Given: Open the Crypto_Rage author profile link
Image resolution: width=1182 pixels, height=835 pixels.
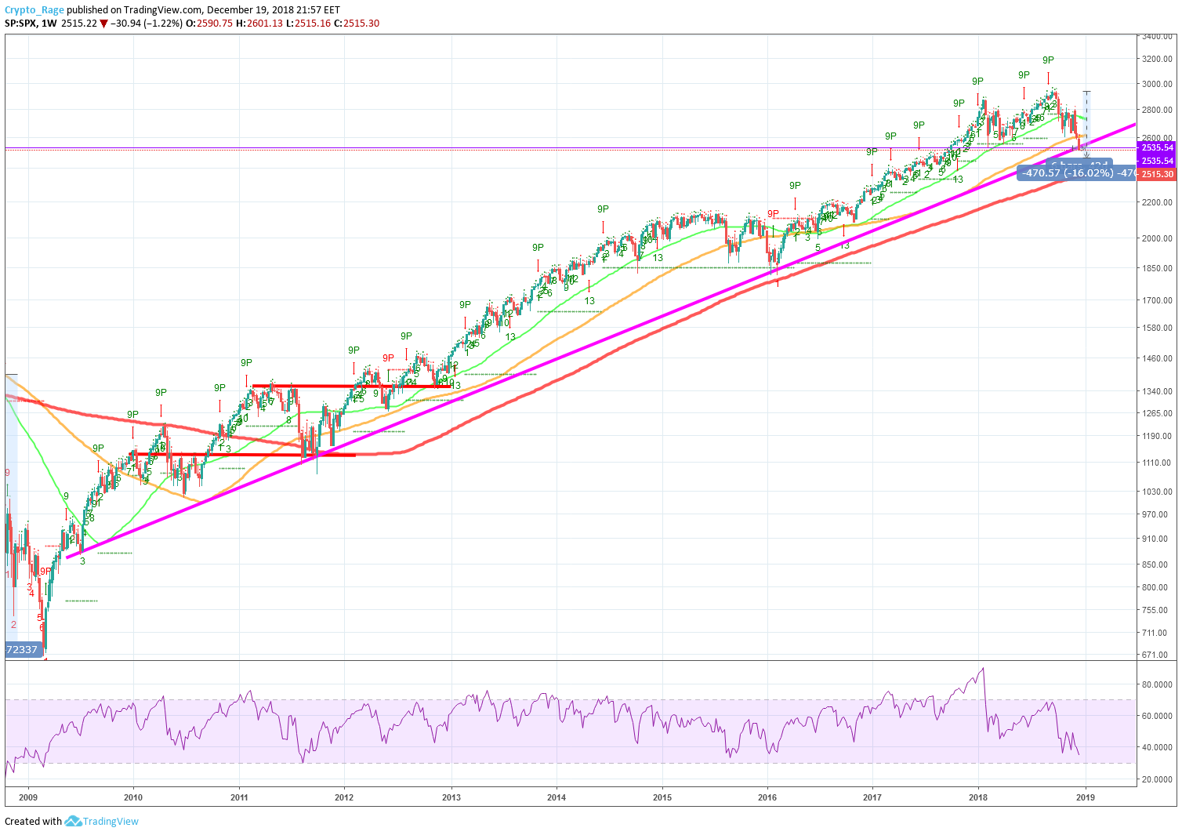Looking at the screenshot, I should point(34,10).
